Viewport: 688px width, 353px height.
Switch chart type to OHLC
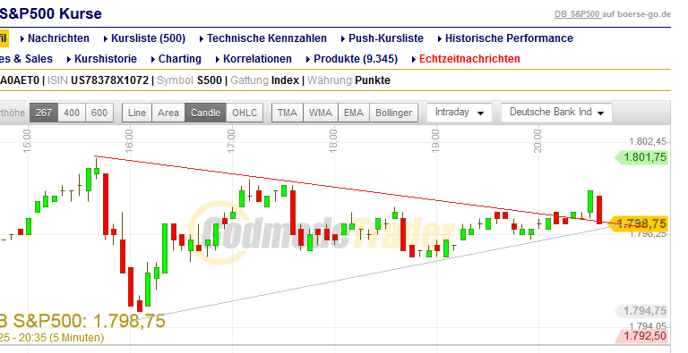click(245, 113)
